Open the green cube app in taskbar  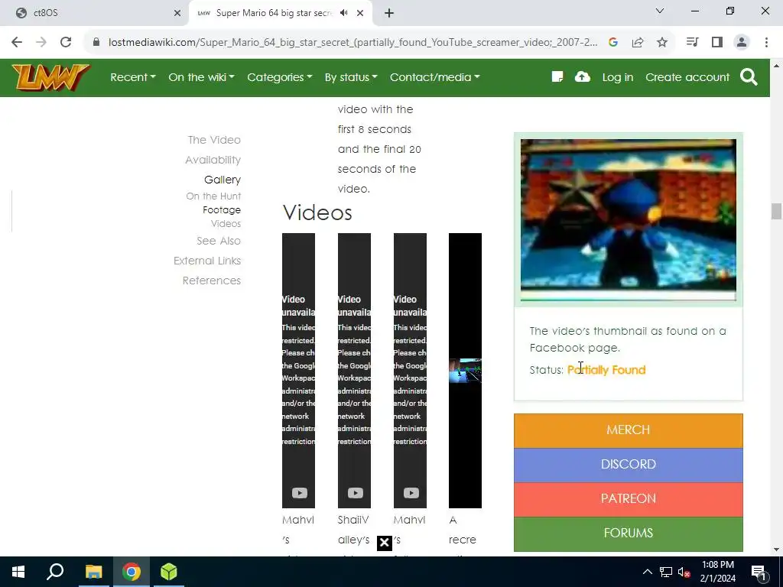click(x=169, y=572)
